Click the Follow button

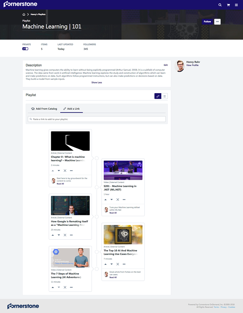[x=207, y=22]
